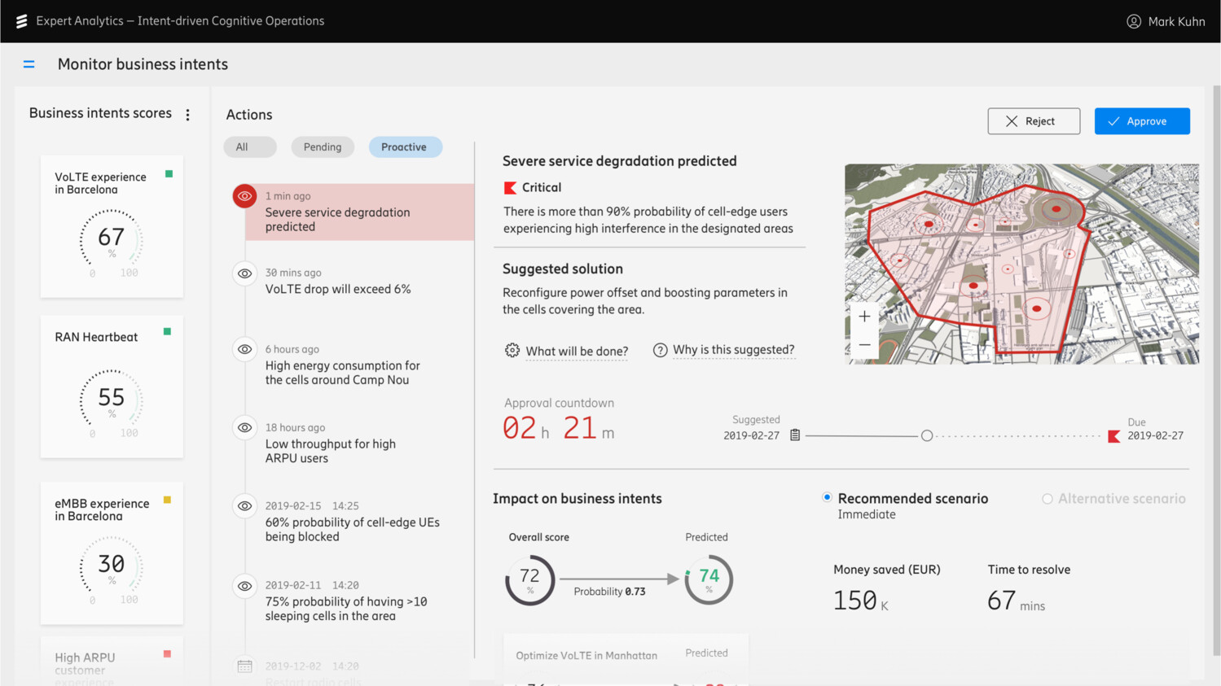The width and height of the screenshot is (1221, 686).
Task: Approve the suggested solution
Action: tap(1141, 121)
